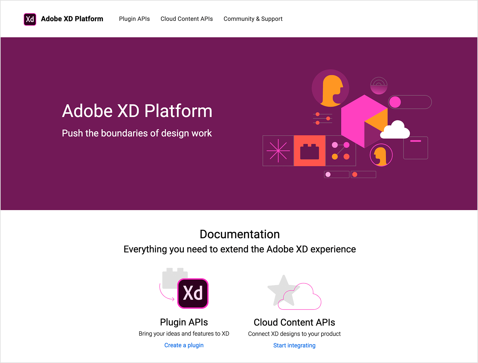The height and width of the screenshot is (363, 478).
Task: Click the Adobe XD Platform header title
Action: pos(72,19)
